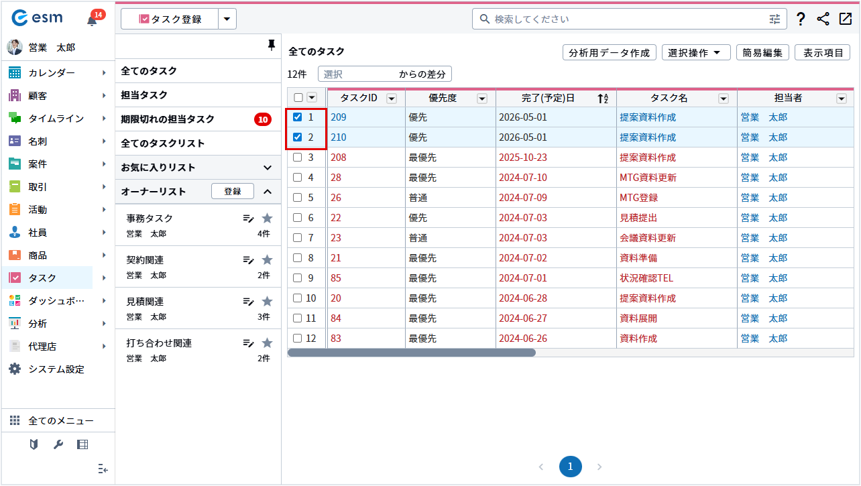Open page in new window icon
The height and width of the screenshot is (486, 861).
(845, 19)
